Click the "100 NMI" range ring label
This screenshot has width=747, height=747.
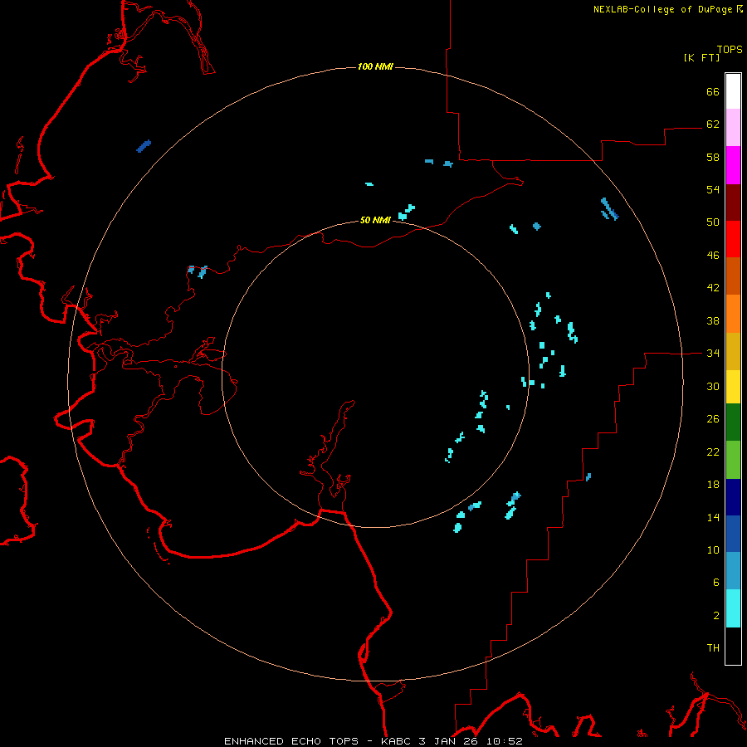click(x=375, y=66)
